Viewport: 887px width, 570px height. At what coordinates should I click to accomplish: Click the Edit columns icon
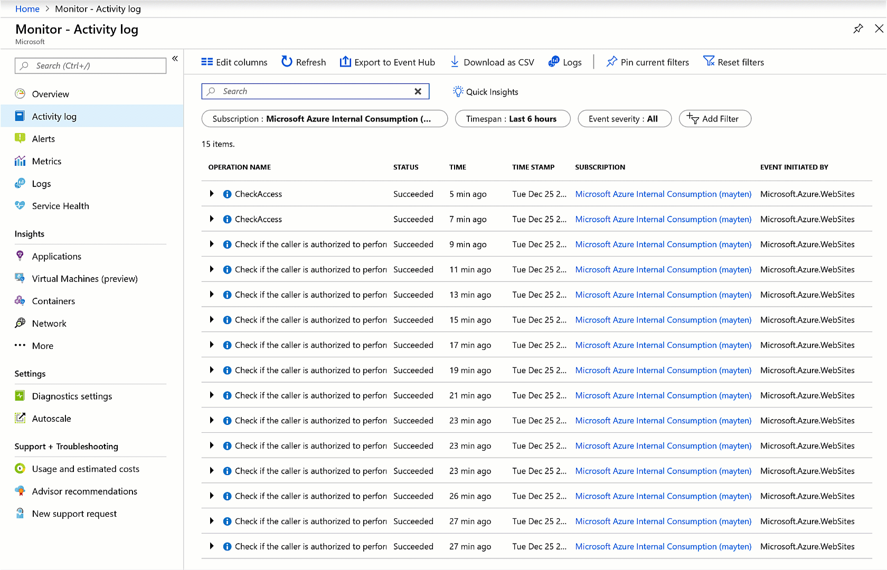[x=207, y=62]
